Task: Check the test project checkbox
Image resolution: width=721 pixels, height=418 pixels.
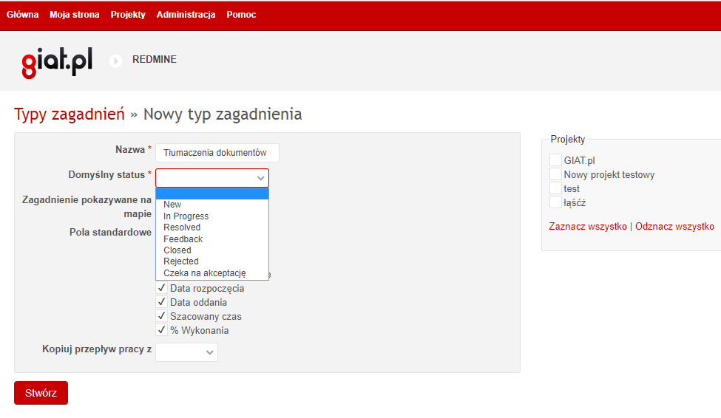Action: [555, 188]
